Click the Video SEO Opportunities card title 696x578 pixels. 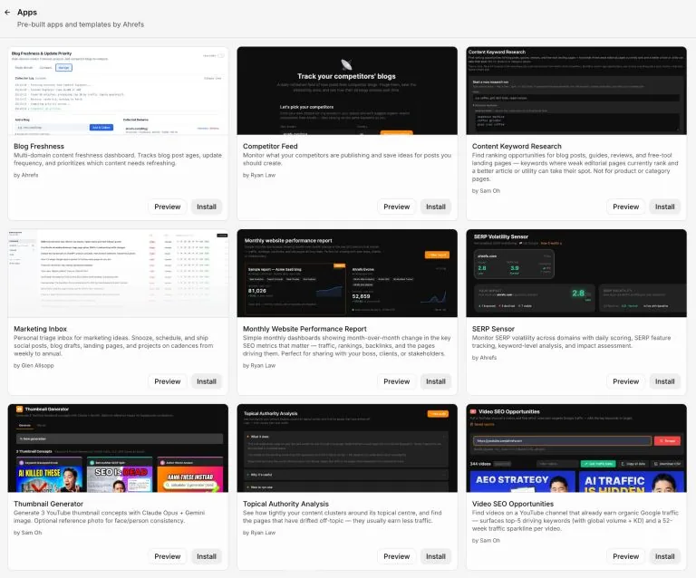click(513, 504)
